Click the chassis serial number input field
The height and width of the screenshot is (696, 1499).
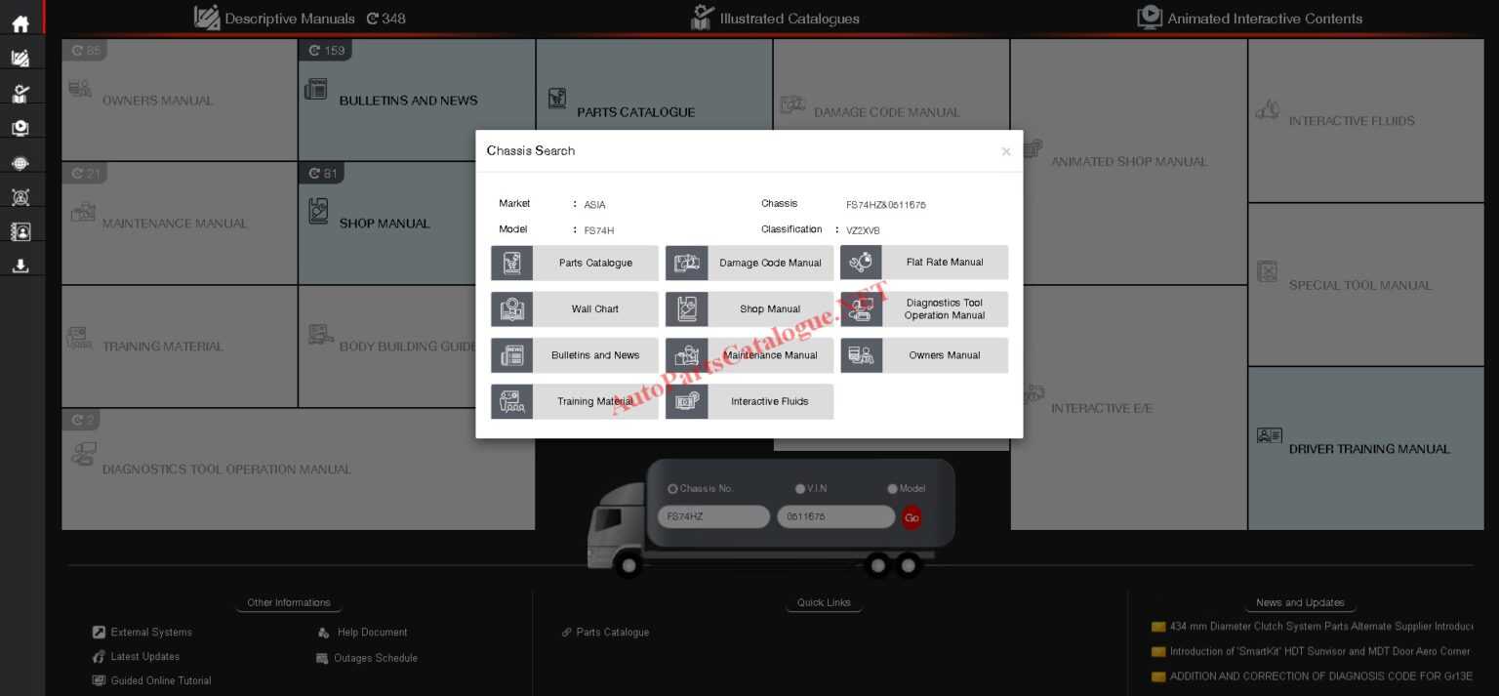pos(835,516)
